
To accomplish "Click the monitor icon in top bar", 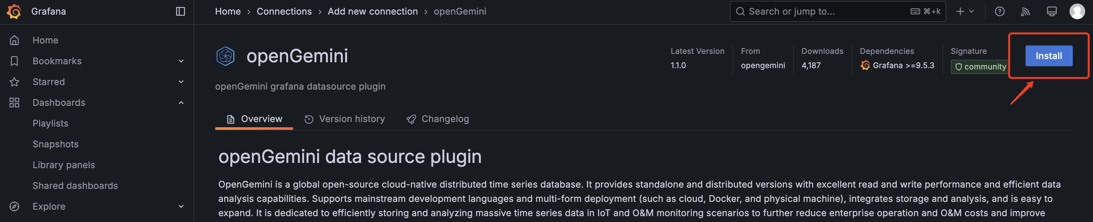I will tap(1051, 11).
